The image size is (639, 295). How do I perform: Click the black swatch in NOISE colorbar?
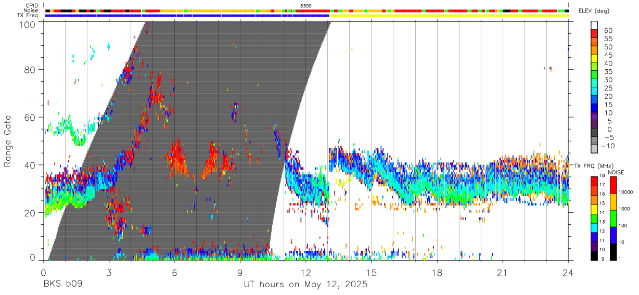(614, 251)
